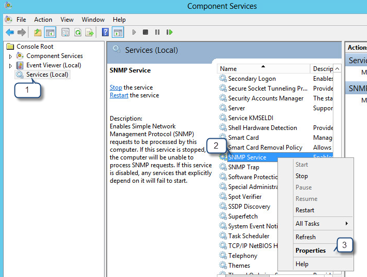Click the forward arrow toolbar icon
The image size is (367, 277).
coord(22,32)
